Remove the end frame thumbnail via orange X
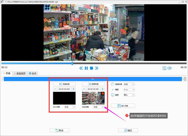 [x=103, y=94]
